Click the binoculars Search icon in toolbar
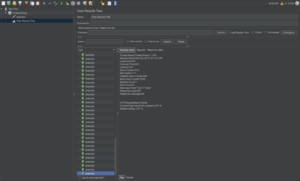The image size is (300, 181). [x=97, y=3]
